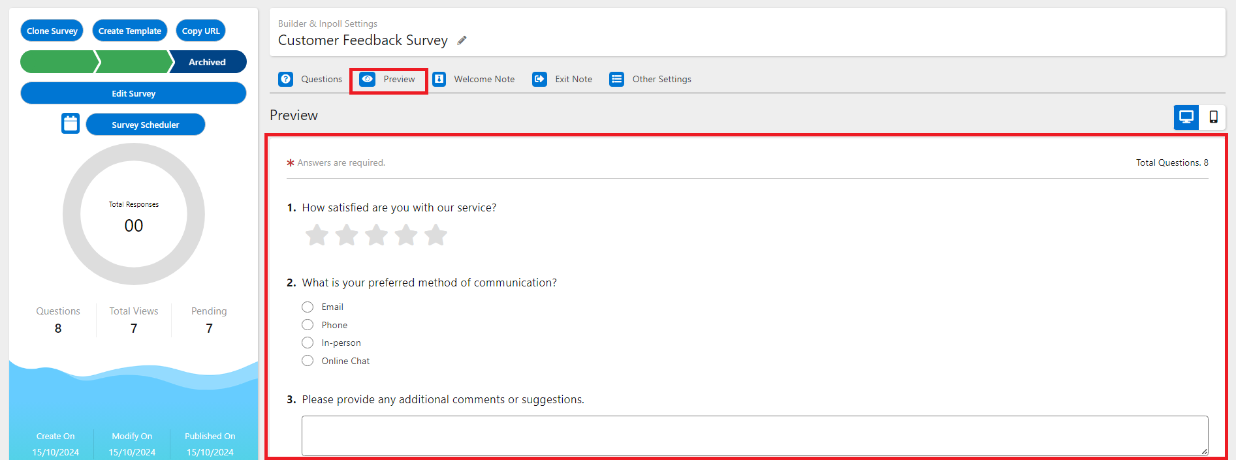Click the Edit Survey button
This screenshot has height=460, width=1236.
tap(133, 93)
